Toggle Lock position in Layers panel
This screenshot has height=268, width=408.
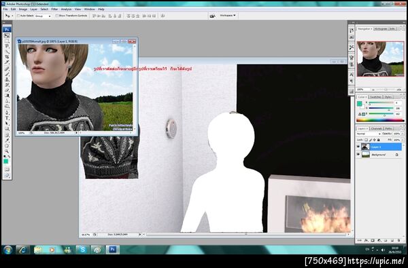[375, 140]
